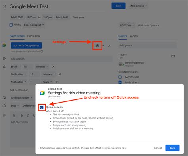
Task: Expand the Meet conference details chevron
Action: pyautogui.click(x=103, y=46)
